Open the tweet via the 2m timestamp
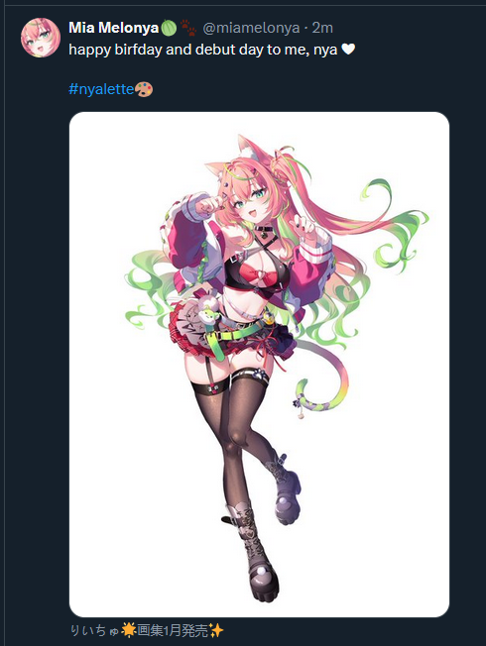Image resolution: width=486 pixels, height=646 pixels. tap(322, 28)
